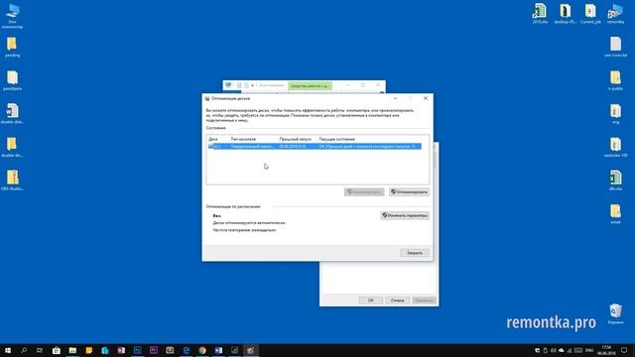The height and width of the screenshot is (357, 635).
Task: Select the Current_job desktop icon
Action: coord(590,13)
